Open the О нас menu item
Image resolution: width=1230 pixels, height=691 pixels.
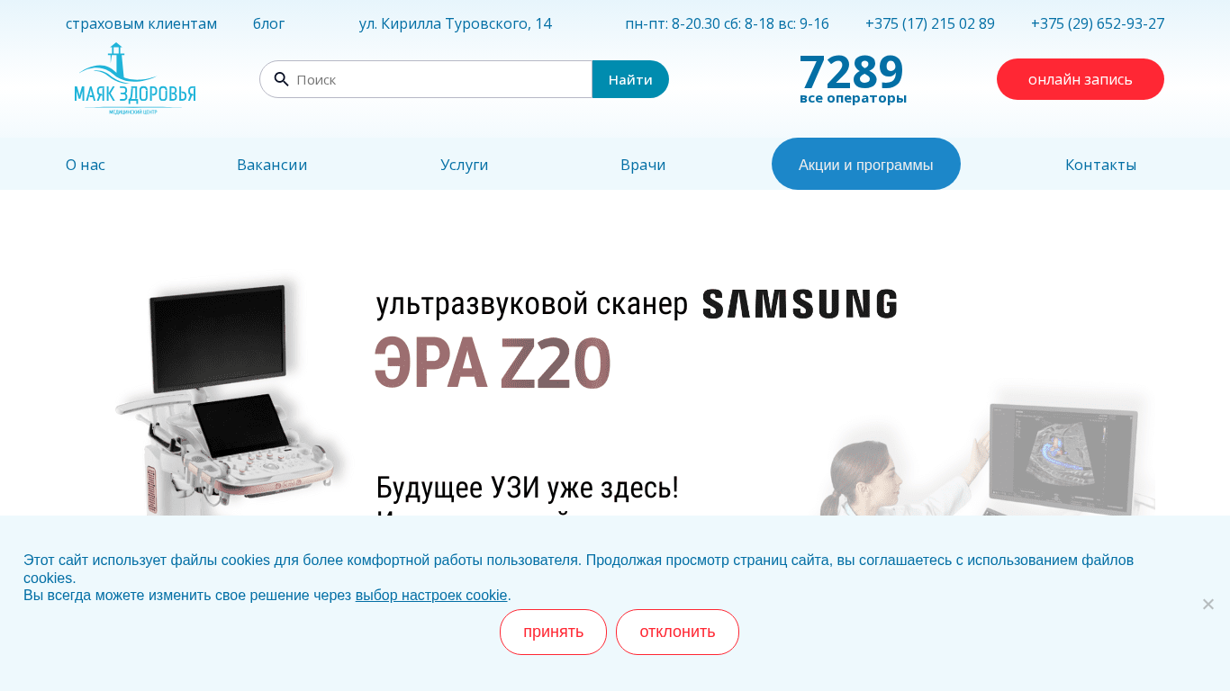point(86,165)
